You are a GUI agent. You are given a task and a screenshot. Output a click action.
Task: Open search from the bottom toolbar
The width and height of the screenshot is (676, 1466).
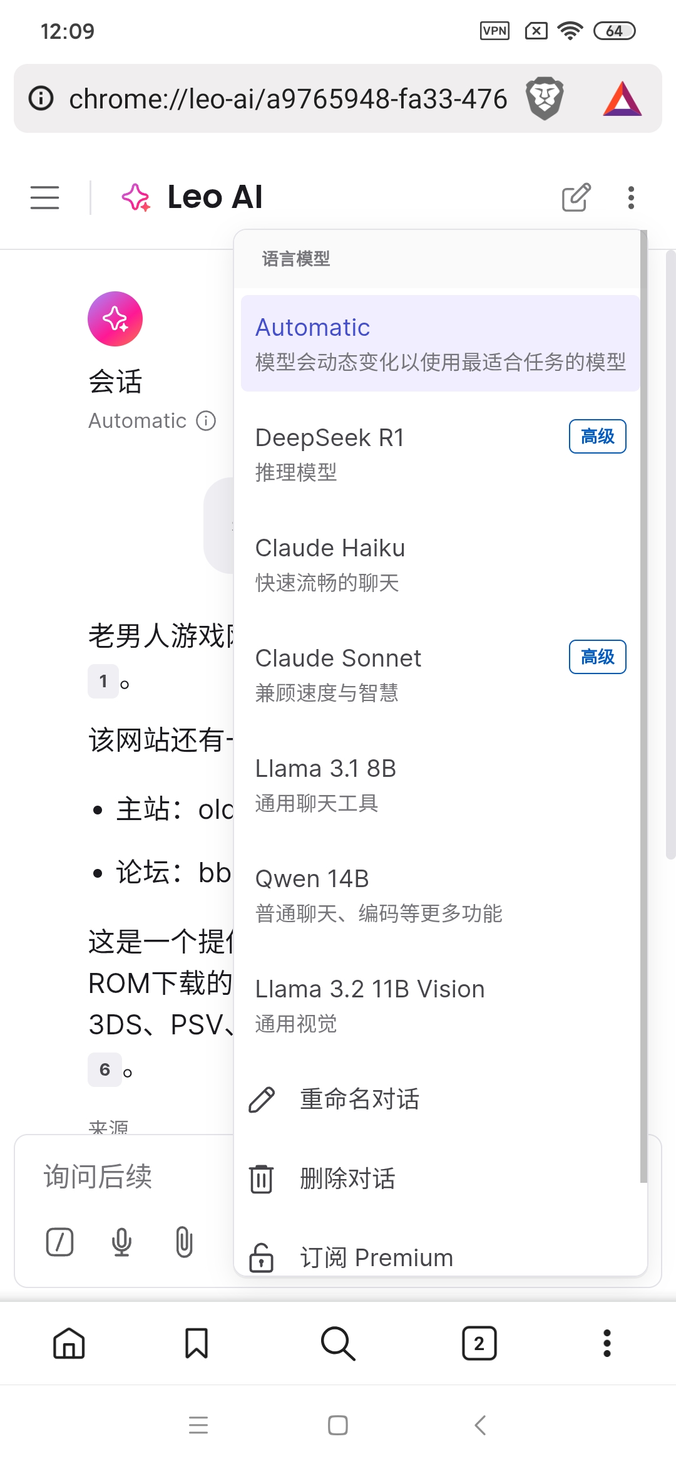click(x=337, y=1343)
